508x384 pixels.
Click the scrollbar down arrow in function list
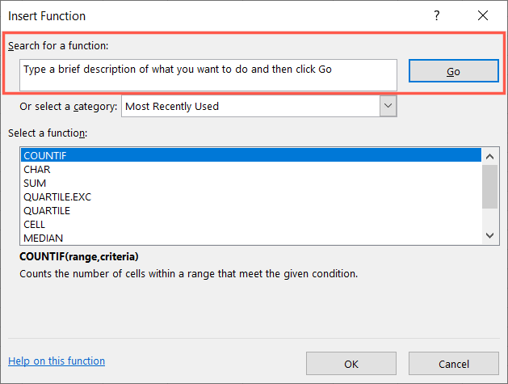pos(489,235)
